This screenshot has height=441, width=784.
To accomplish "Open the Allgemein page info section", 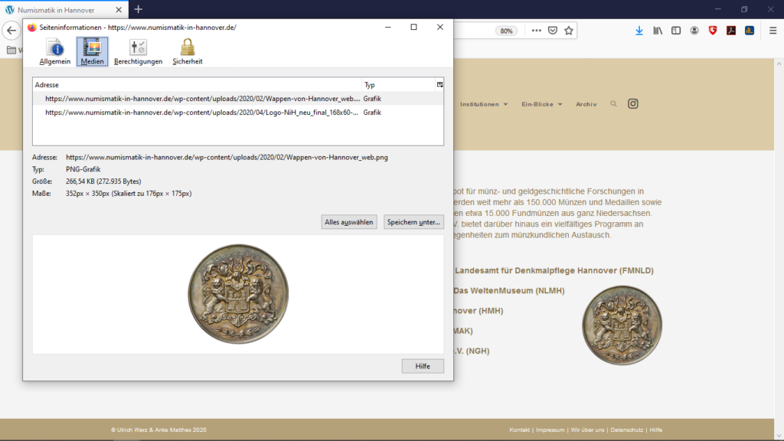I will [x=55, y=51].
